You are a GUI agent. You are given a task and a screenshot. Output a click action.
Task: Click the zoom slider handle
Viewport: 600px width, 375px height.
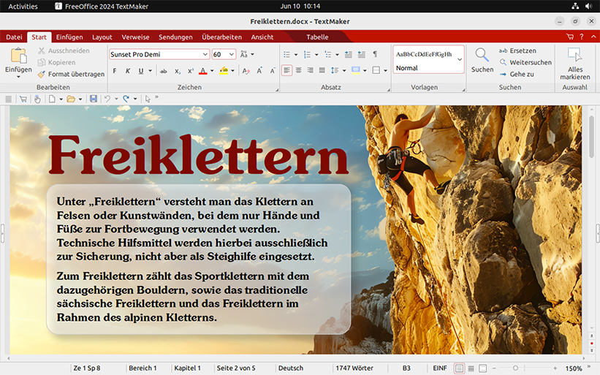coord(515,368)
